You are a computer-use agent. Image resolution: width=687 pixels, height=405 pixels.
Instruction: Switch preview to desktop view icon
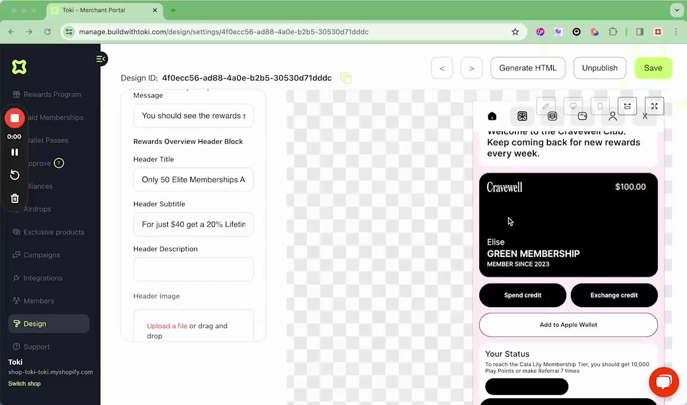click(x=573, y=106)
